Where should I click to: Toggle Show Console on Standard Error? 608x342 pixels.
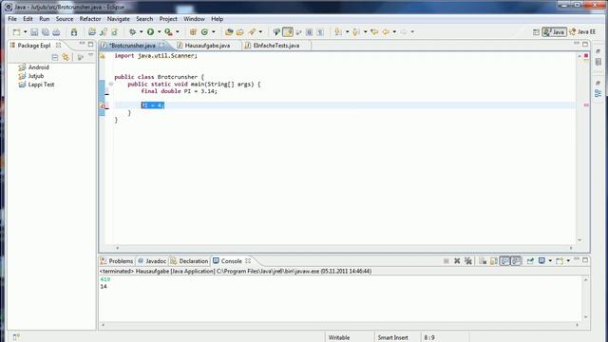[516, 261]
